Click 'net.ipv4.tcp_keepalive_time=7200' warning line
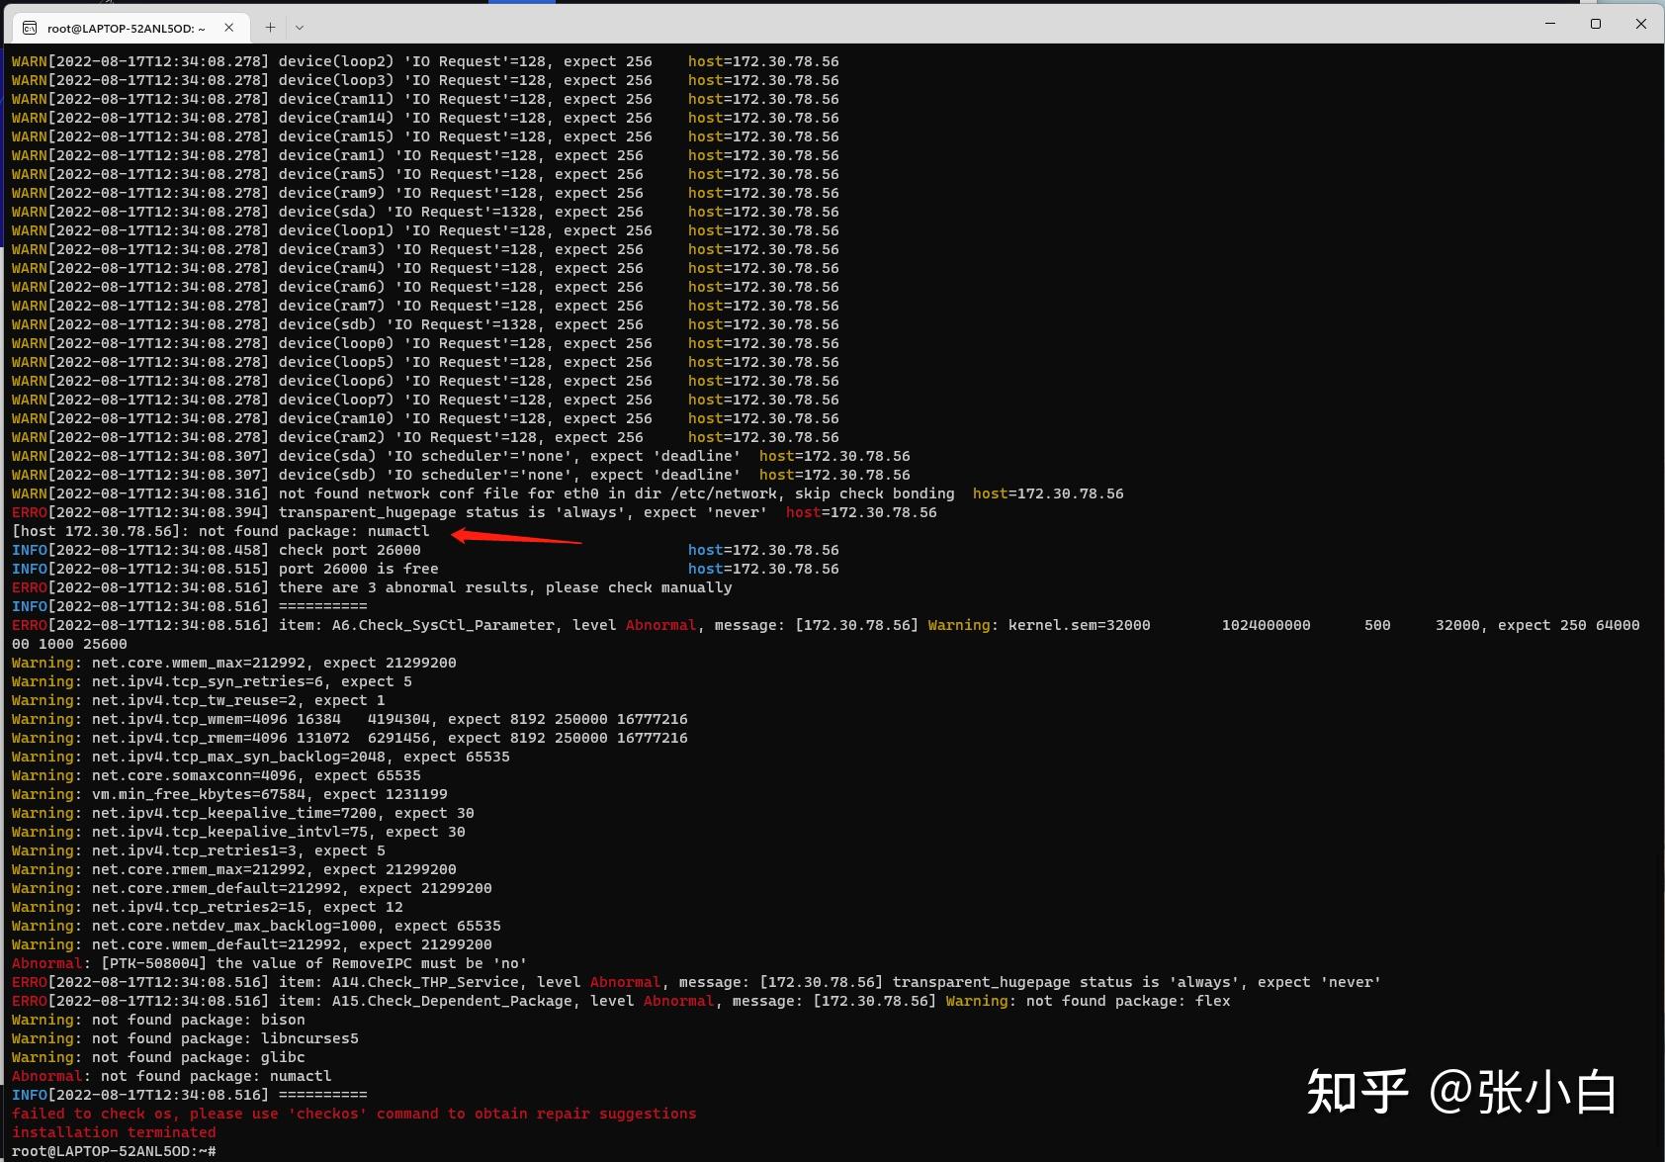Viewport: 1665px width, 1162px height. (x=243, y=813)
